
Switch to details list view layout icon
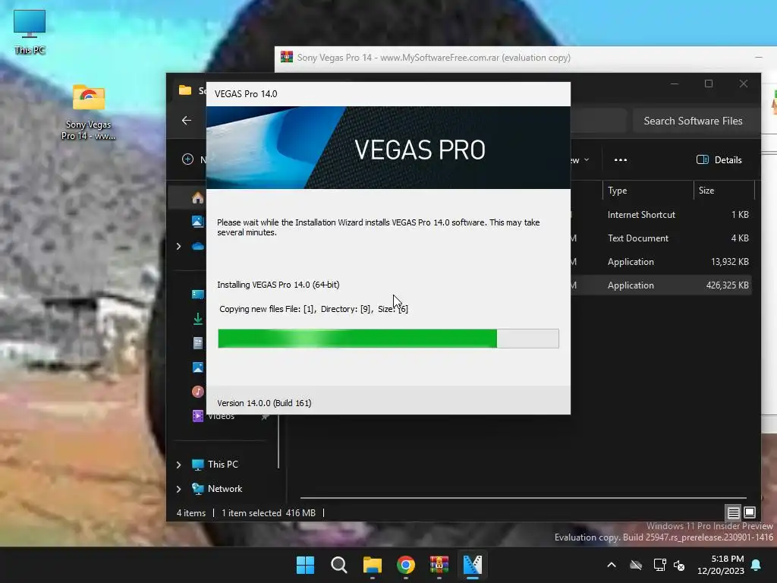733,512
